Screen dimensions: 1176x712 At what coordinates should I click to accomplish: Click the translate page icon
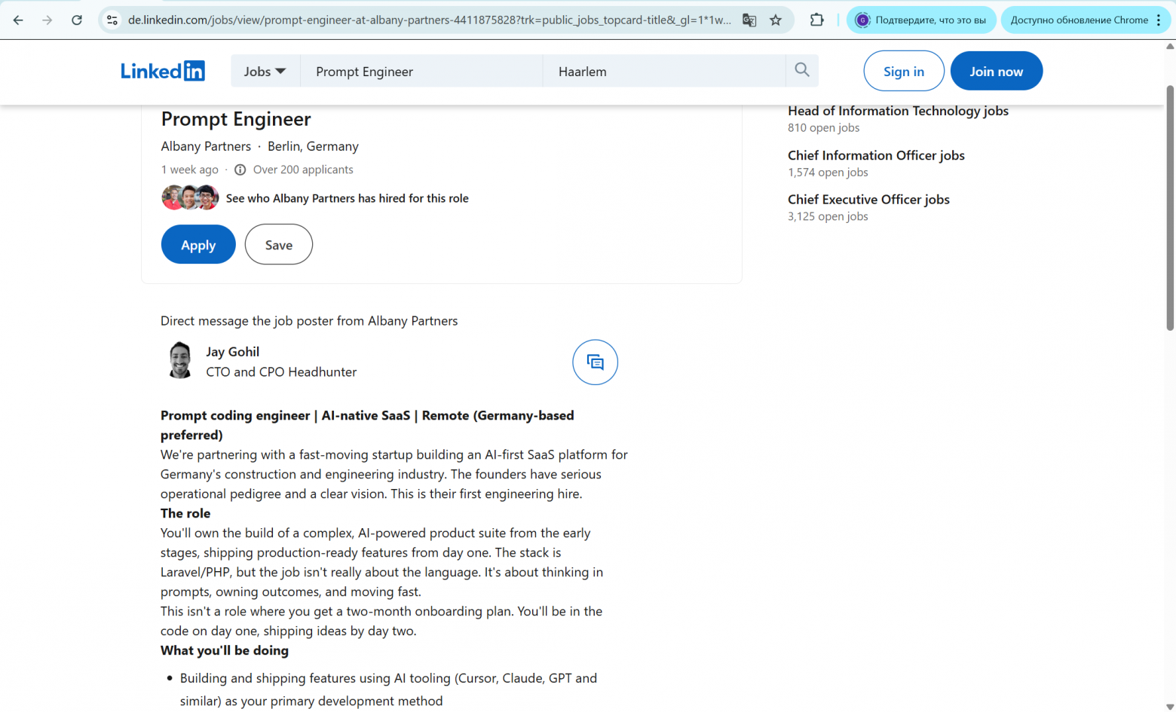[x=749, y=20]
